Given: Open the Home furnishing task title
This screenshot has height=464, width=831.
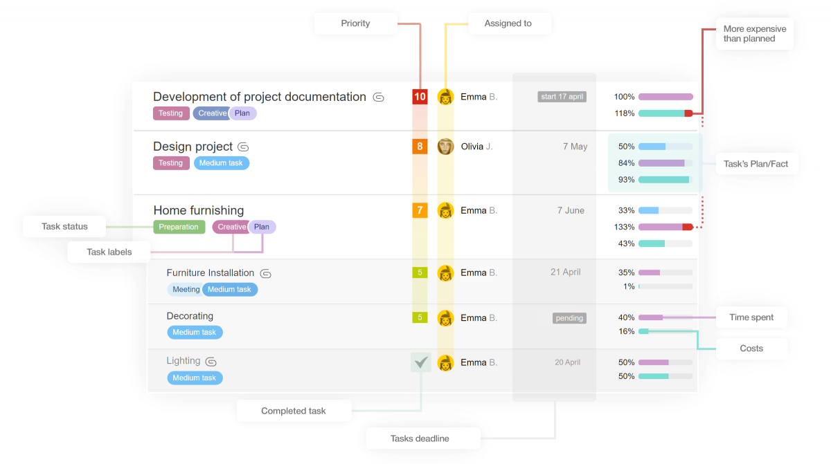Looking at the screenshot, I should tap(199, 210).
